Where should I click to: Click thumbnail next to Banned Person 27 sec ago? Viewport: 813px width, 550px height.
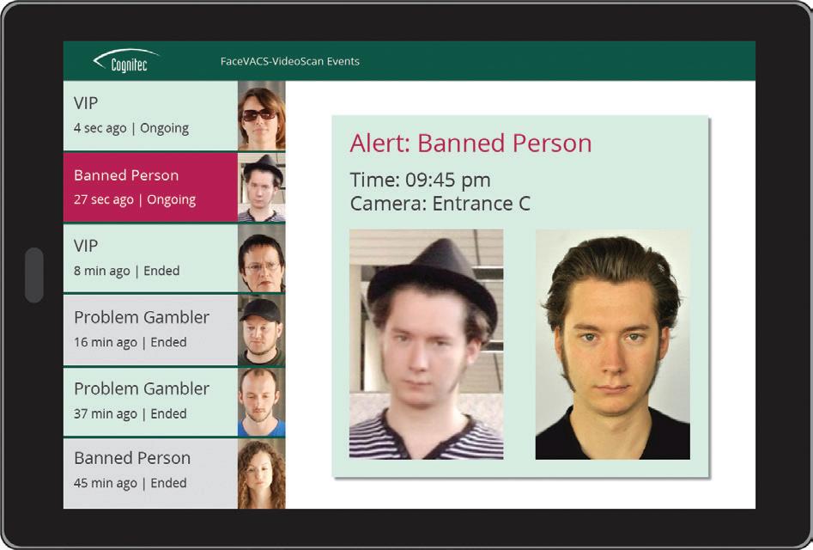(261, 186)
